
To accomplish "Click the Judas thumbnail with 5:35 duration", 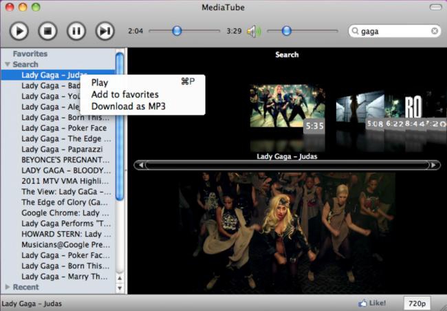I will (x=287, y=106).
